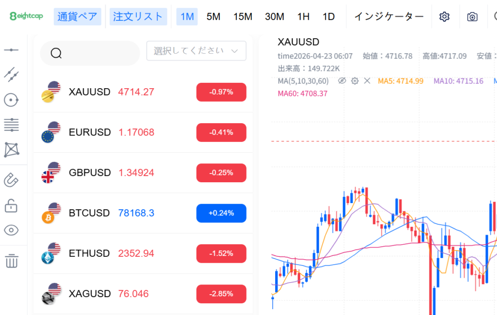Viewport: 497px width, 315px height.
Task: Delete all drawings with trash icon
Action: (x=11, y=261)
